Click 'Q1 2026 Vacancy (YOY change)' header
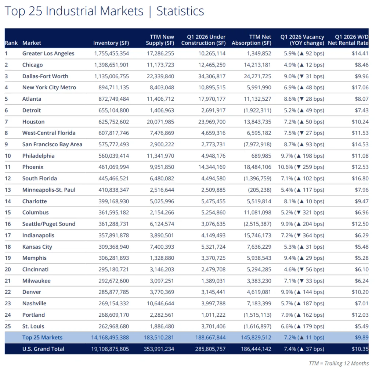This screenshot has height=370, width=376. pyautogui.click(x=302, y=40)
